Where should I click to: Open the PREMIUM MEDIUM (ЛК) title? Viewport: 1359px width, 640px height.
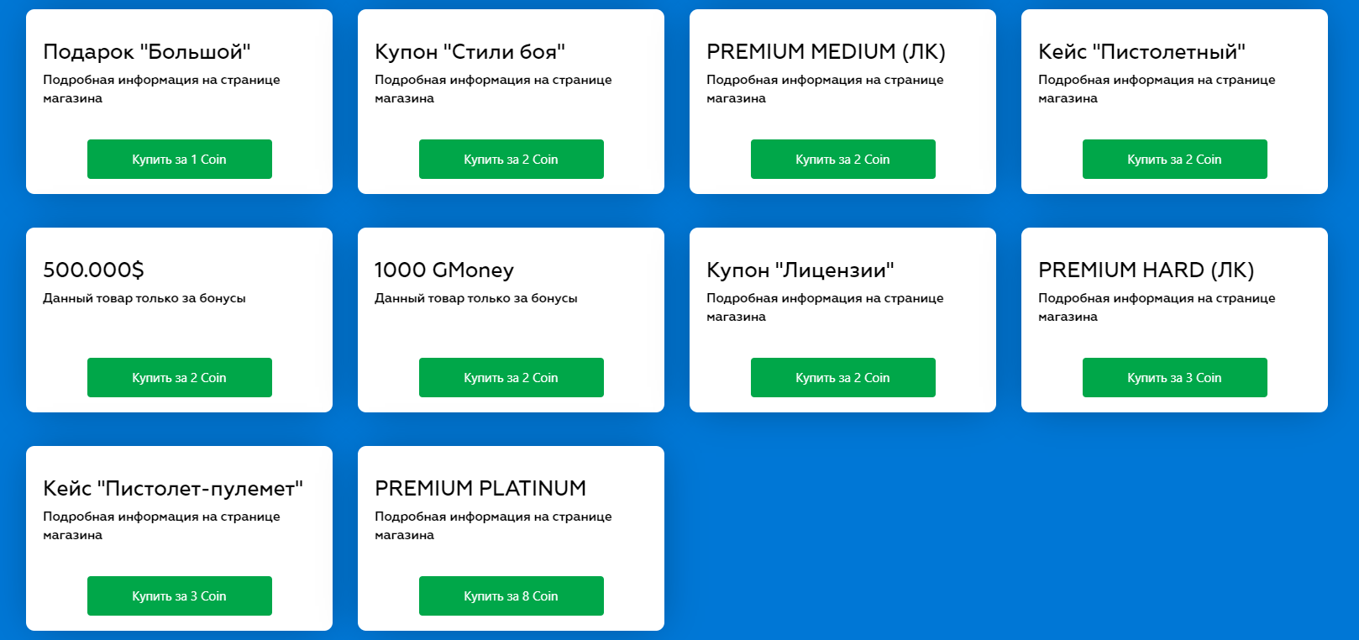point(826,52)
